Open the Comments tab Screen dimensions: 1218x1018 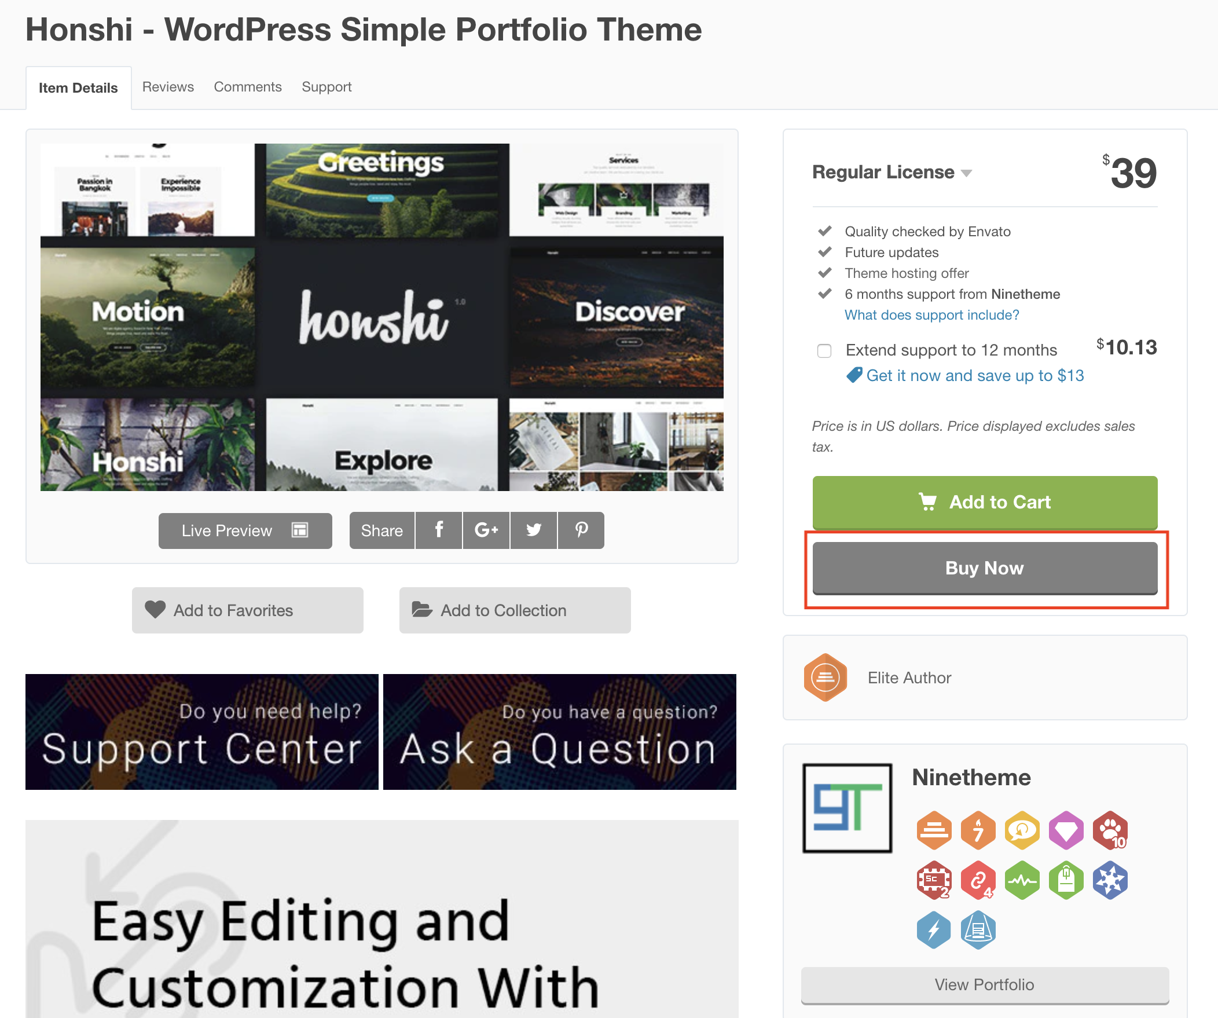tap(248, 87)
